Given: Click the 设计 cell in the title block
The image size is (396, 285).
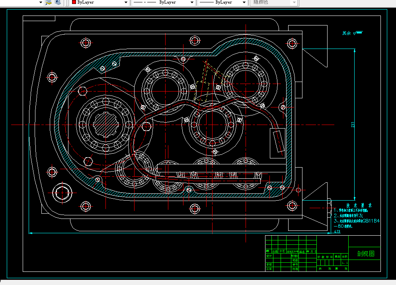Looking at the screenshot, I should tap(268, 256).
